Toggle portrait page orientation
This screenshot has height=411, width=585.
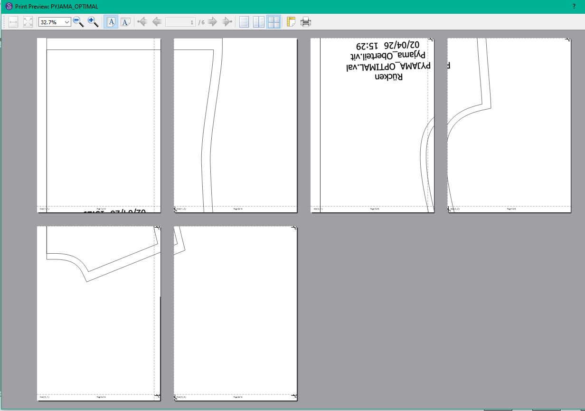[111, 22]
